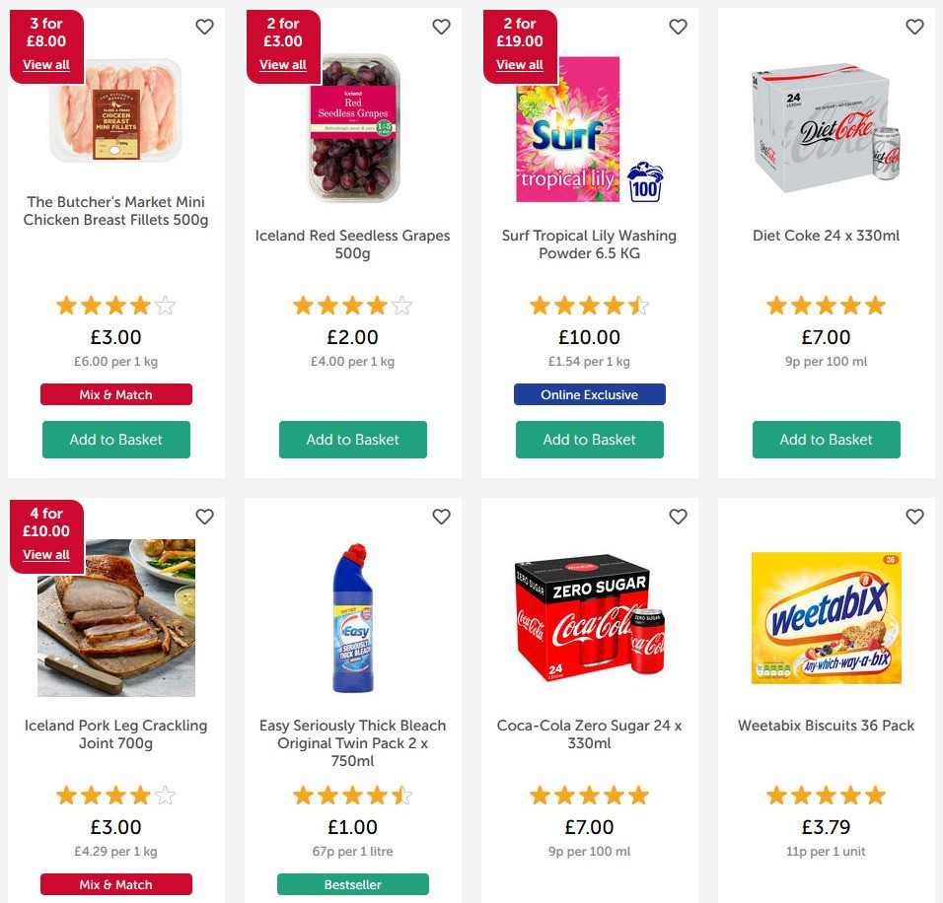This screenshot has height=903, width=943.
Task: Add Surf Tropical Lily powder to basket
Action: (589, 440)
